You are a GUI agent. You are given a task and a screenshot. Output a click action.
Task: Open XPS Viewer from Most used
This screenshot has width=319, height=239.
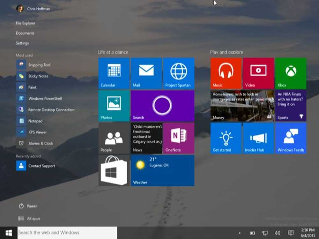32,132
